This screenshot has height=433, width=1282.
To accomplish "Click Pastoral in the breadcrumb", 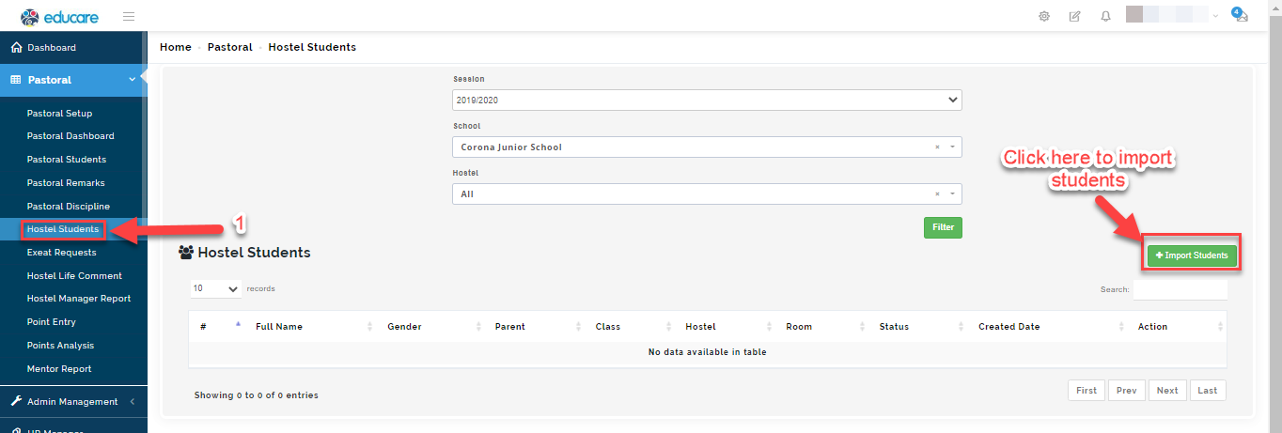I will point(230,47).
